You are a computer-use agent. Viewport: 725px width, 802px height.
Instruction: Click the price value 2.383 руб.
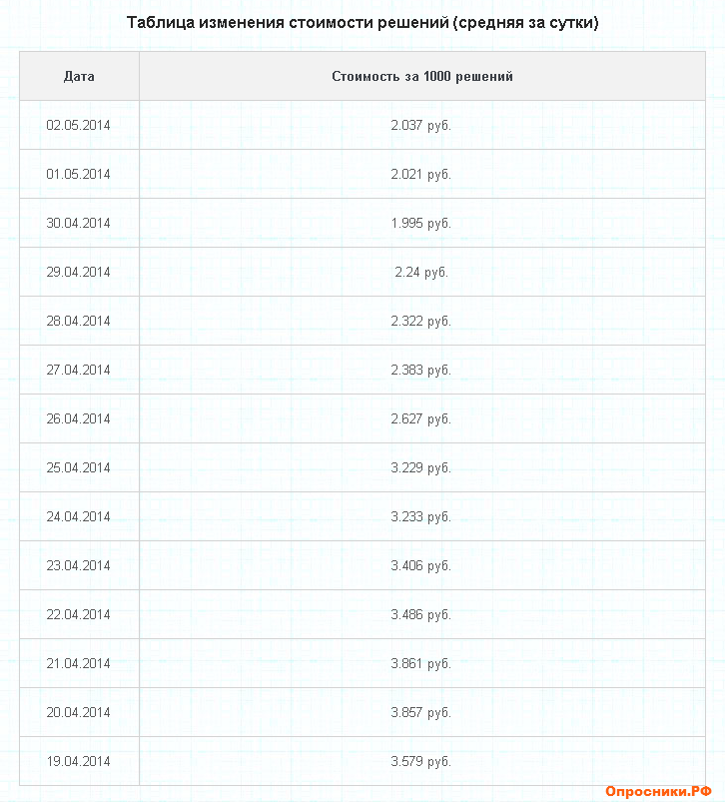(x=421, y=370)
